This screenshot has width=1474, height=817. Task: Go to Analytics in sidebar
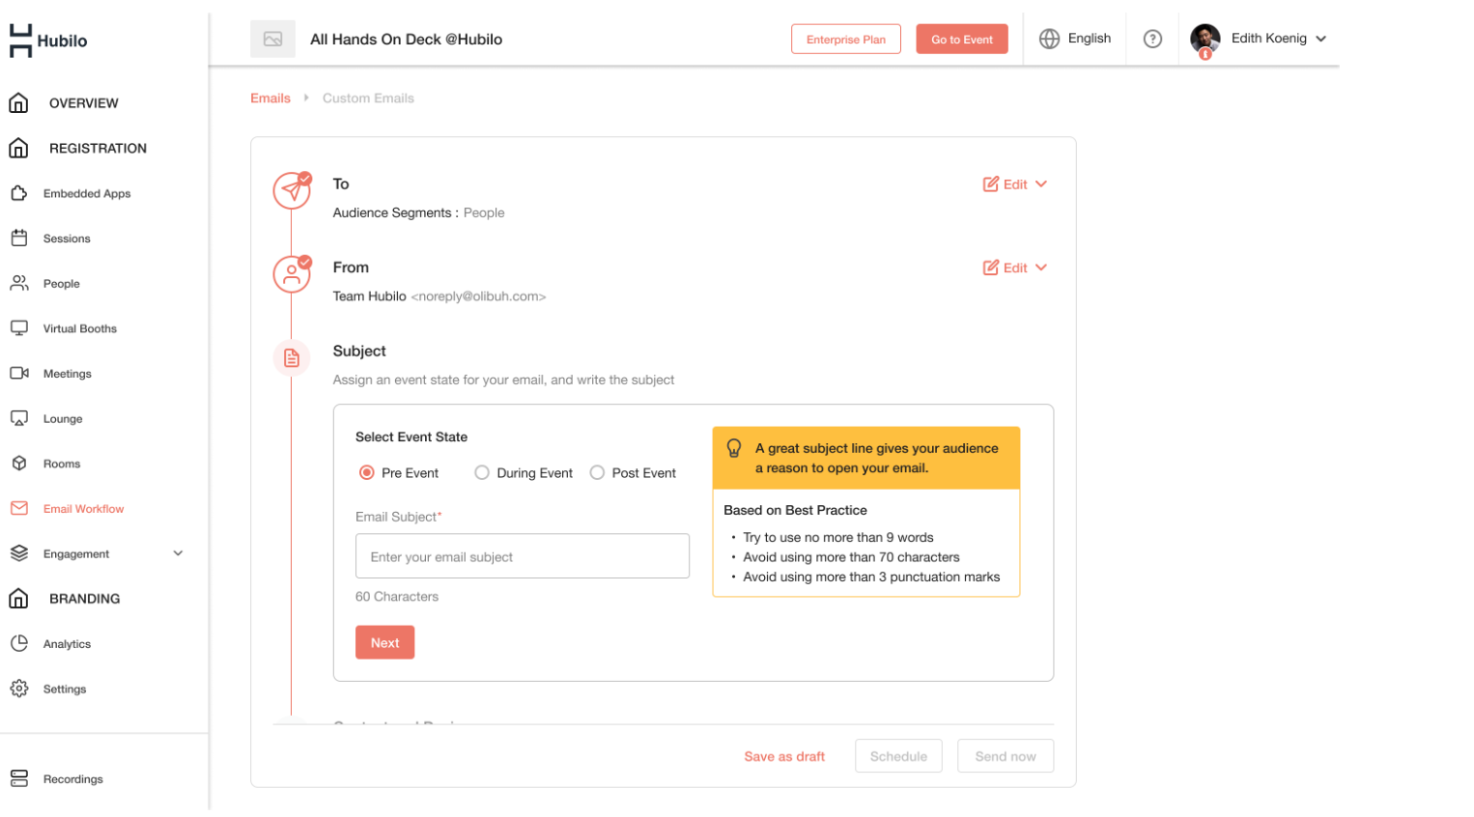pyautogui.click(x=67, y=644)
